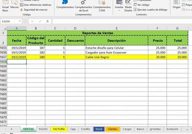Screen dimensions: 192x134
Task: Click the Precio header cell
Action: pyautogui.click(x=157, y=41)
